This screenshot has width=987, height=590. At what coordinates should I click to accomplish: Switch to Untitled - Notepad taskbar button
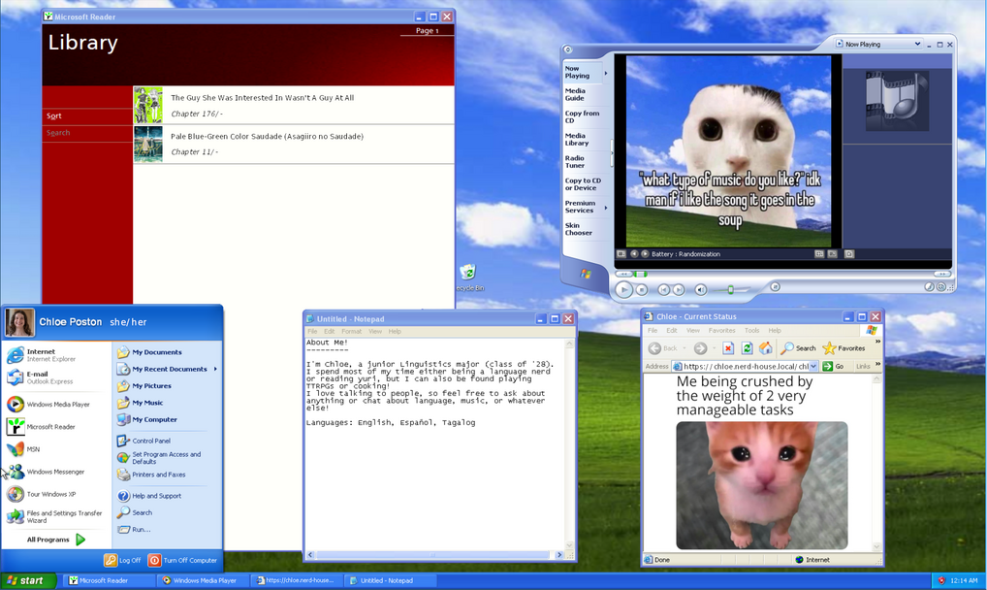pos(389,580)
